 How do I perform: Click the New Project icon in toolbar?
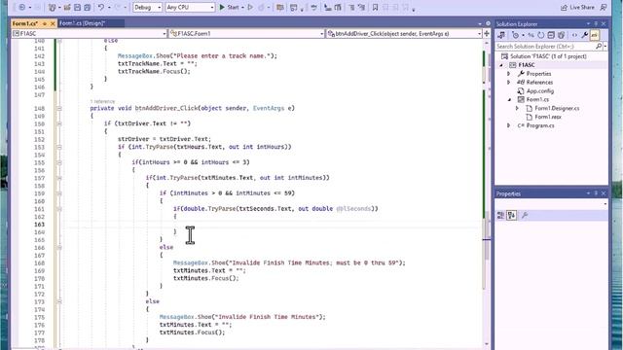[52, 7]
